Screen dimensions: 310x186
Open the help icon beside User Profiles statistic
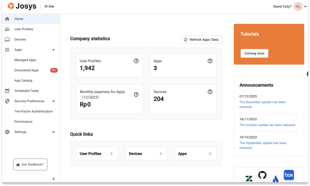click(x=136, y=61)
